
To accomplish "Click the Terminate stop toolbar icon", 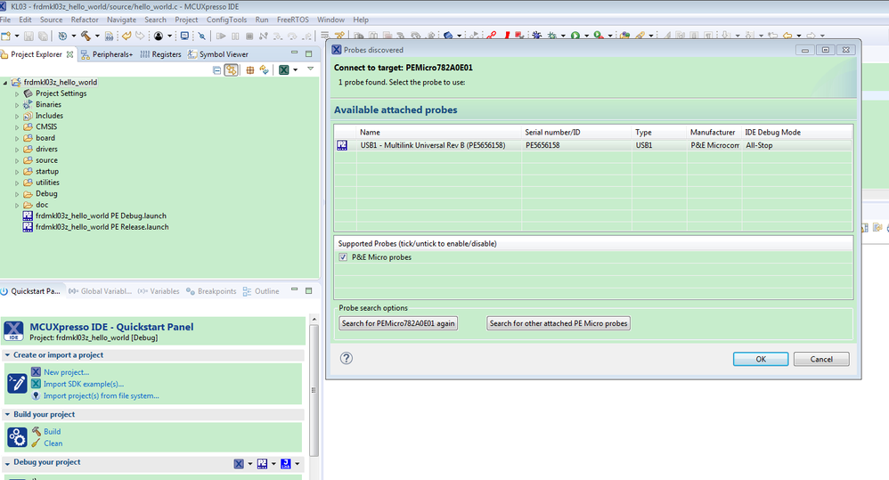I will pos(249,36).
